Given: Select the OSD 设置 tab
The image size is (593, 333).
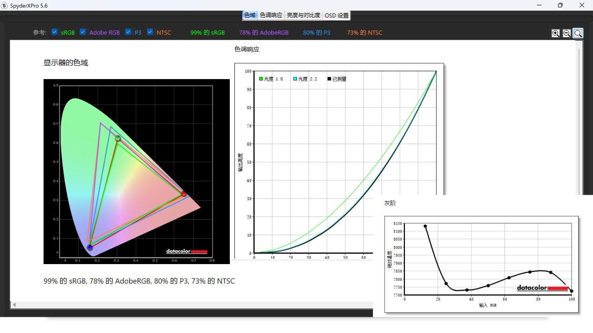Looking at the screenshot, I should point(336,15).
